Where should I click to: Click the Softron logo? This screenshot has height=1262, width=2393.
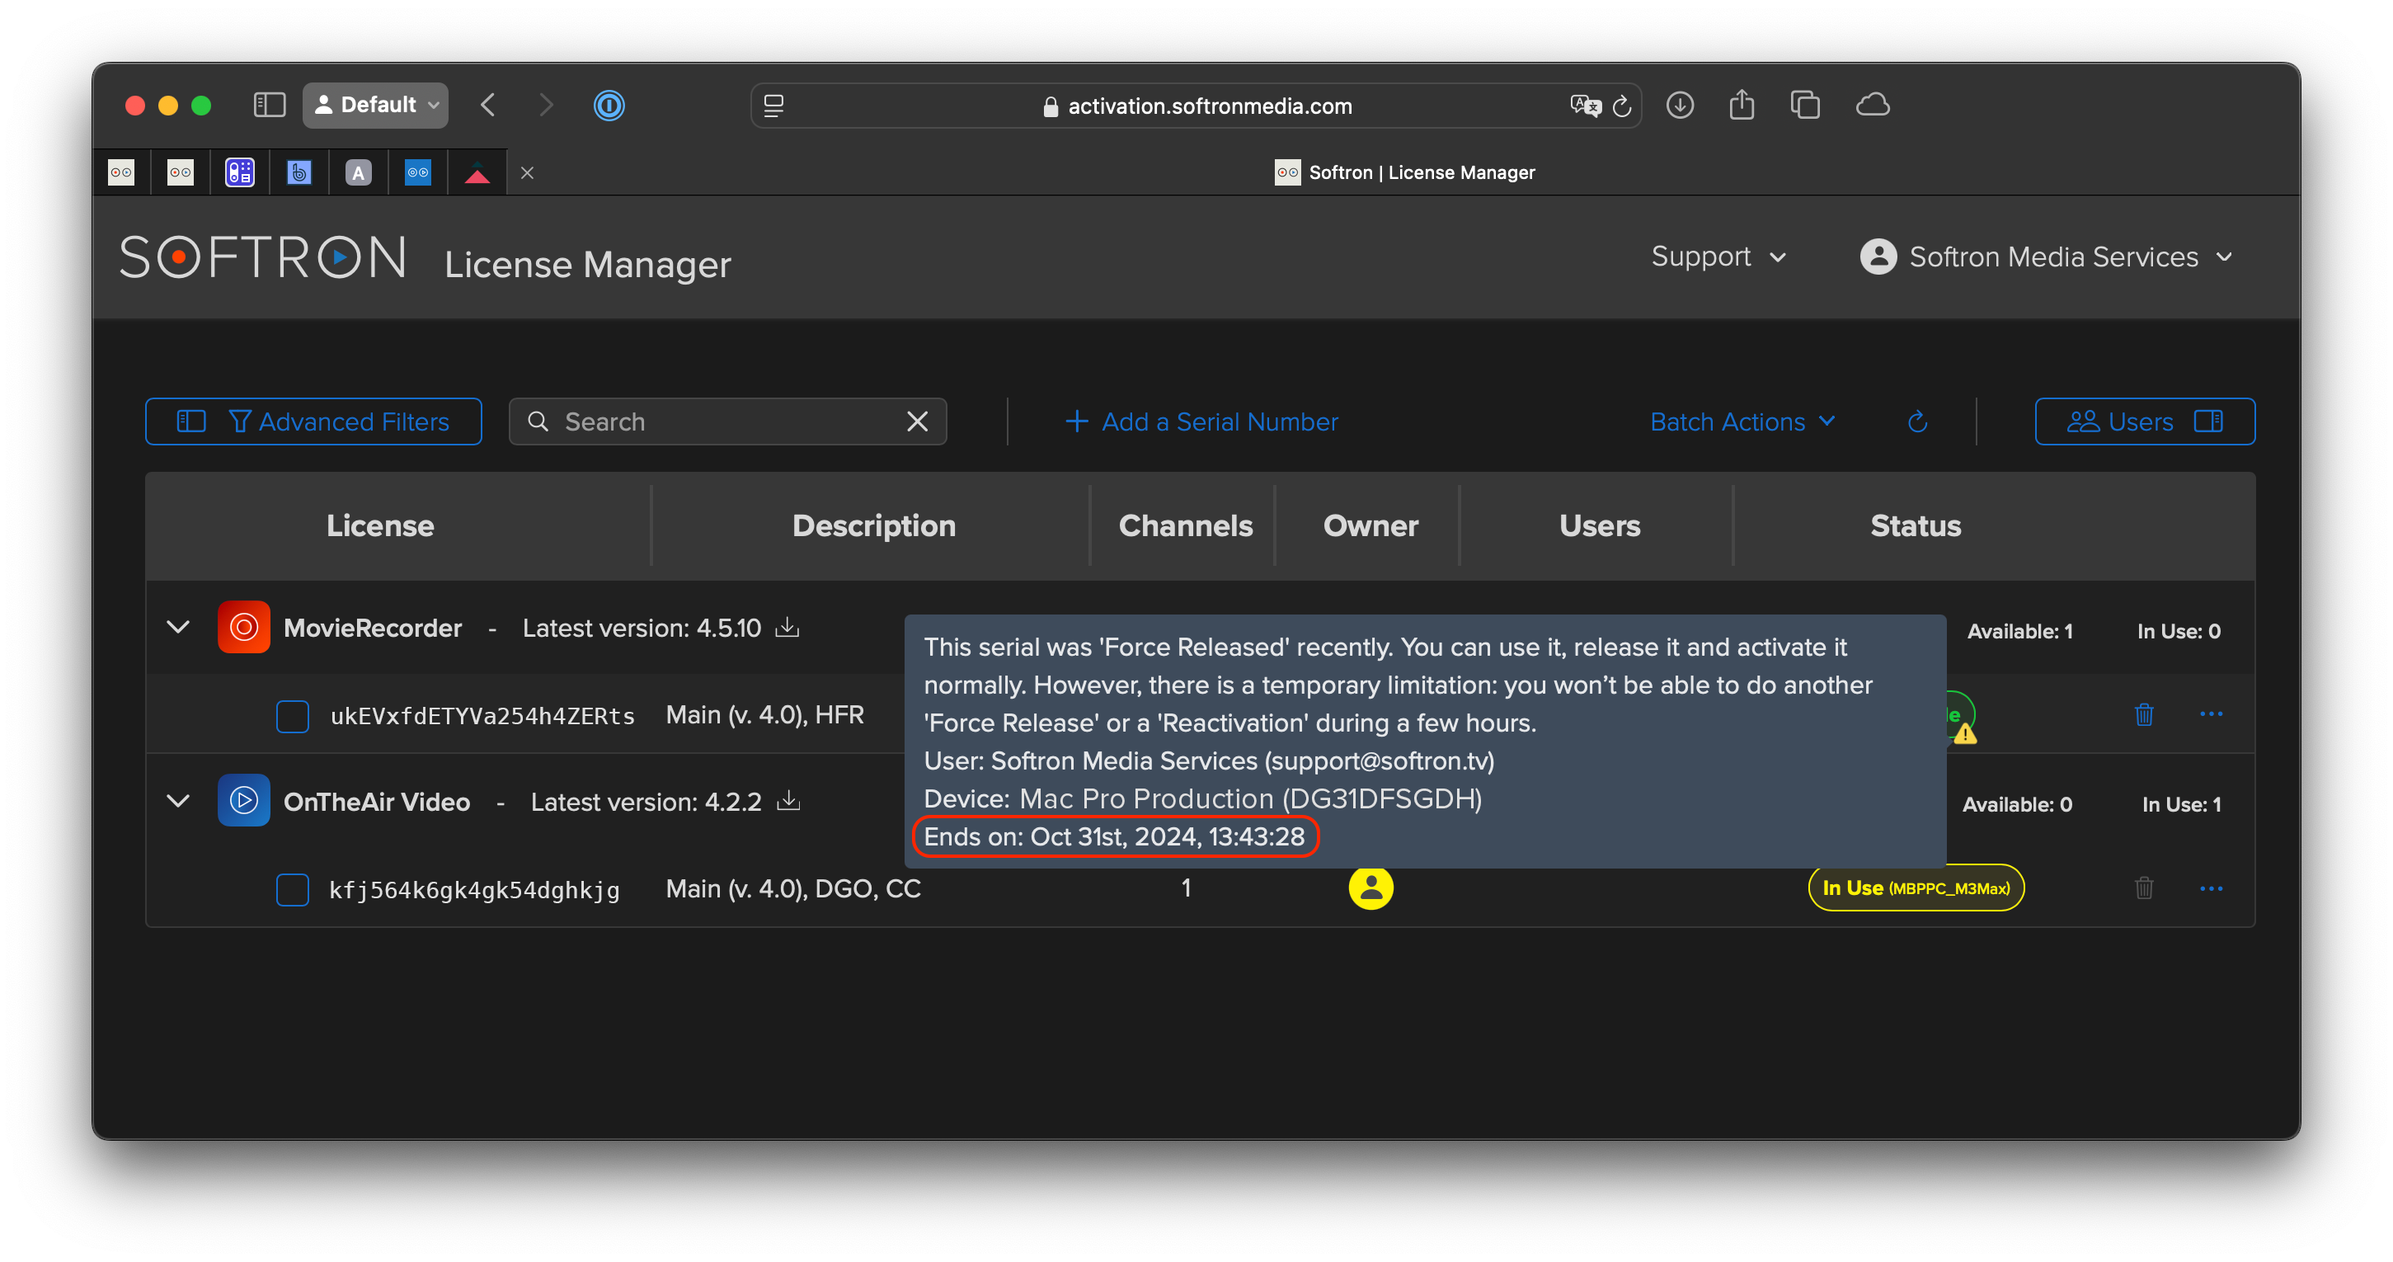point(264,257)
